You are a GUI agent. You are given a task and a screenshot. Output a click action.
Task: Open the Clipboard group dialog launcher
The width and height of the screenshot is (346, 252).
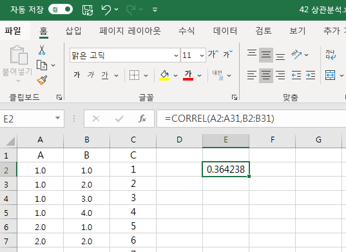pyautogui.click(x=59, y=97)
